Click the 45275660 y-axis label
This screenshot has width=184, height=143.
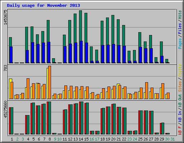pyautogui.click(x=5, y=109)
